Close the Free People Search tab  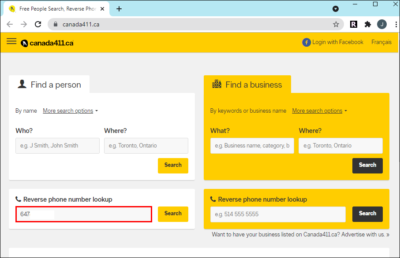[x=102, y=9]
